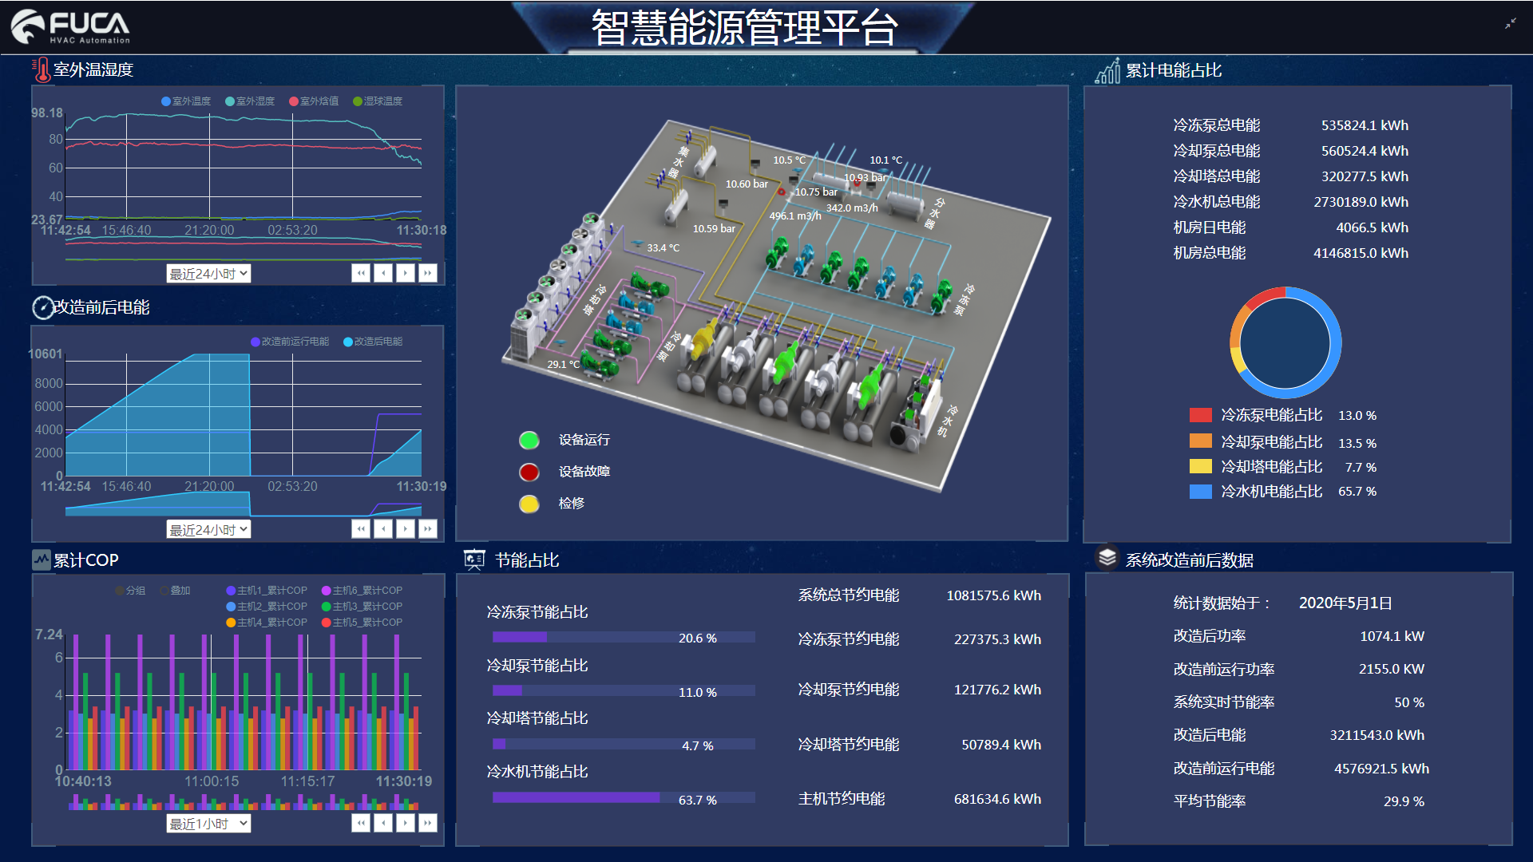Click the chart icon beside 累计COP
This screenshot has width=1533, height=862.
41,560
